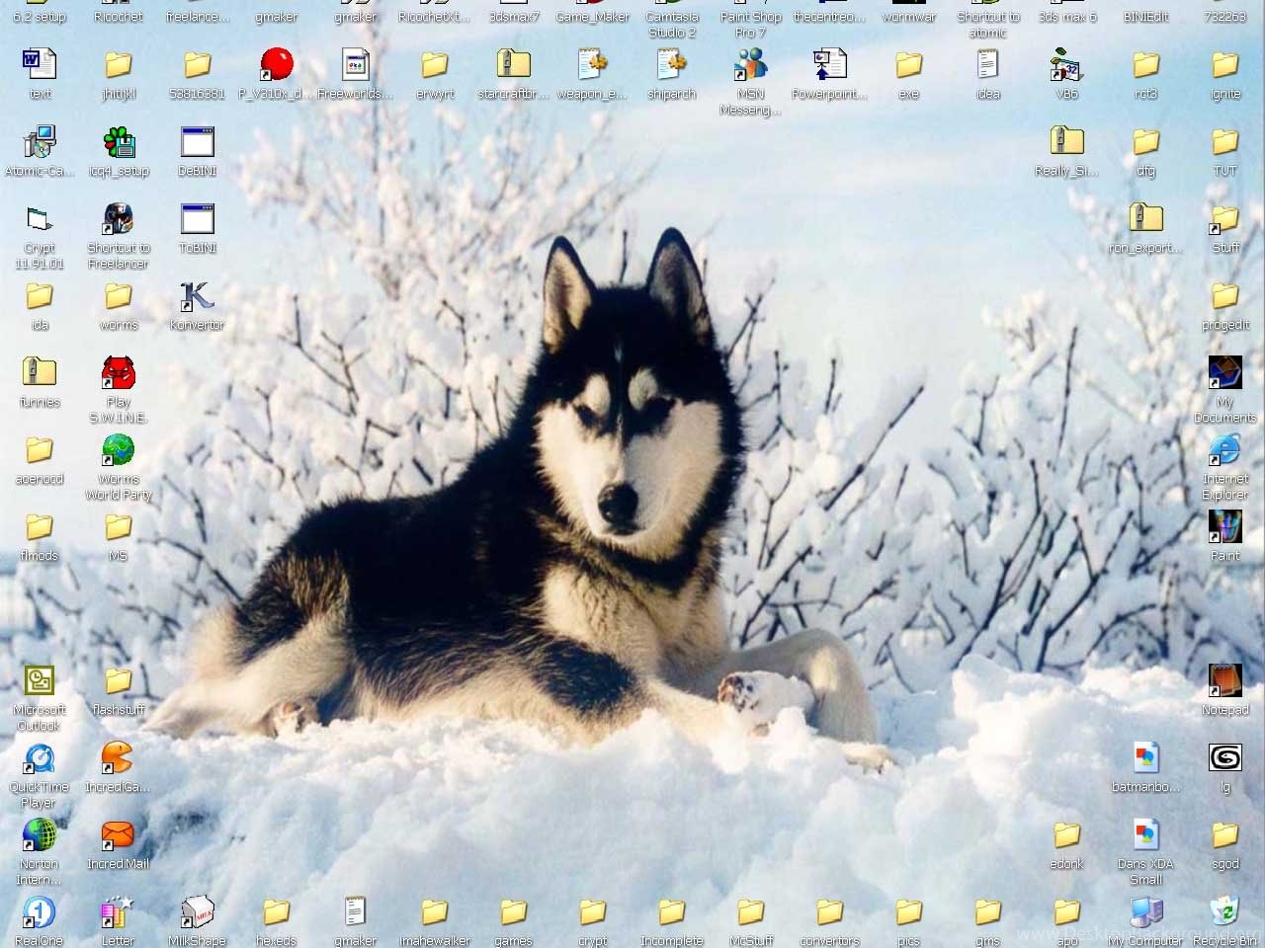Screen dimensions: 1265x948
Task: Open the aoenocd folder
Action: coord(40,450)
